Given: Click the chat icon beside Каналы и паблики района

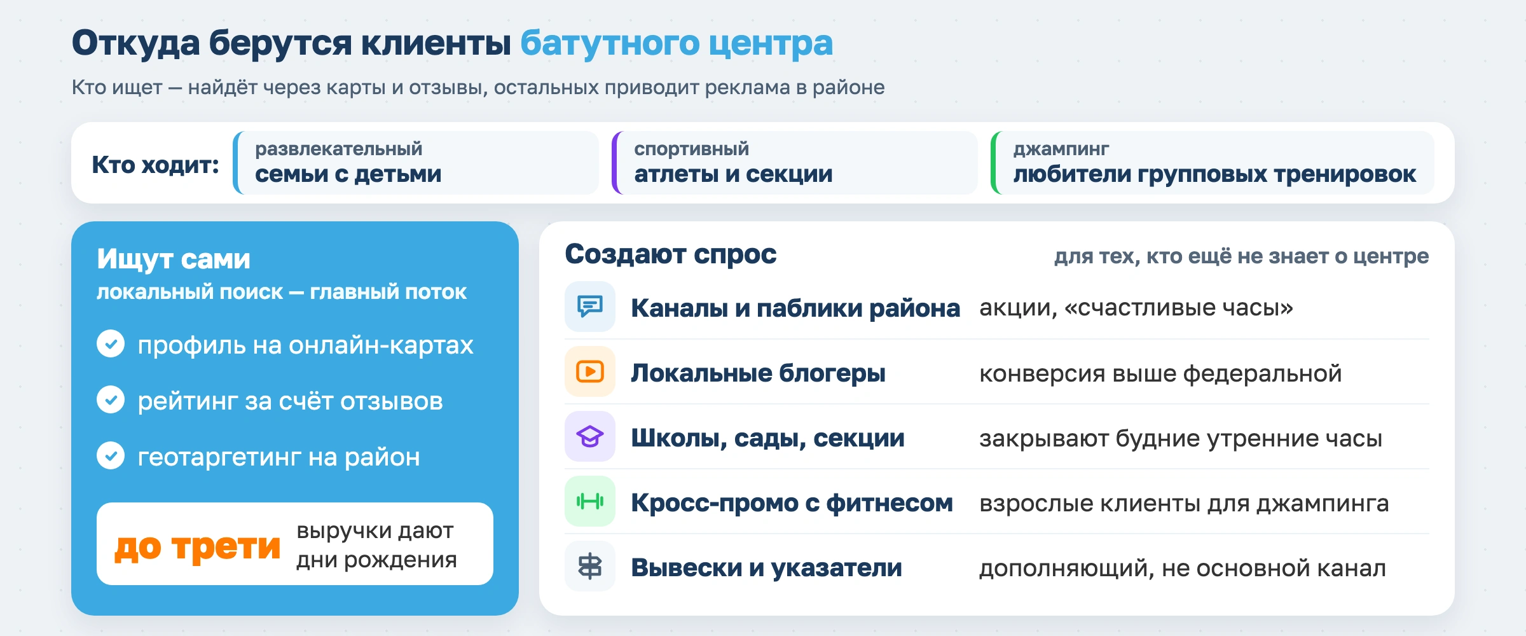Looking at the screenshot, I should coord(590,307).
